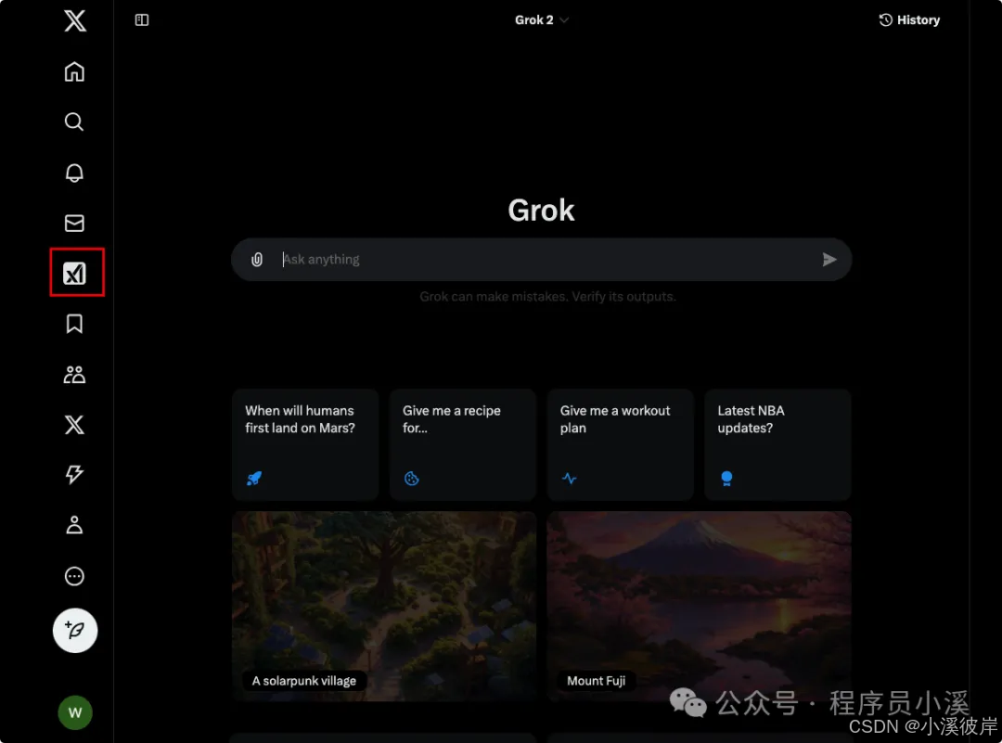Open account menu with W avatar

pyautogui.click(x=75, y=712)
